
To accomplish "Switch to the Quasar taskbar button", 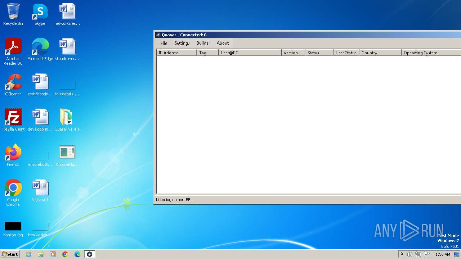I will [90, 254].
